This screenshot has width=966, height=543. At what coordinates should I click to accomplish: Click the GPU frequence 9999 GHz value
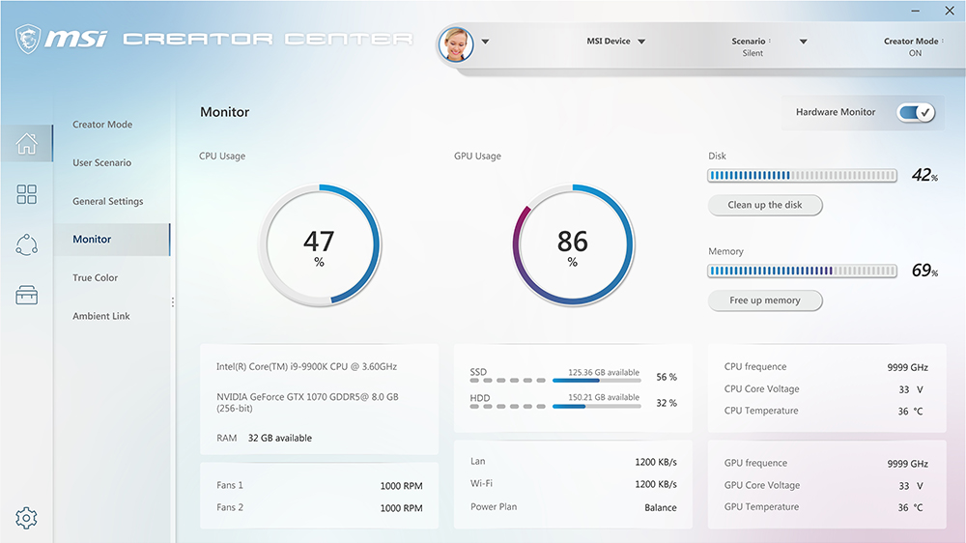[x=907, y=464]
